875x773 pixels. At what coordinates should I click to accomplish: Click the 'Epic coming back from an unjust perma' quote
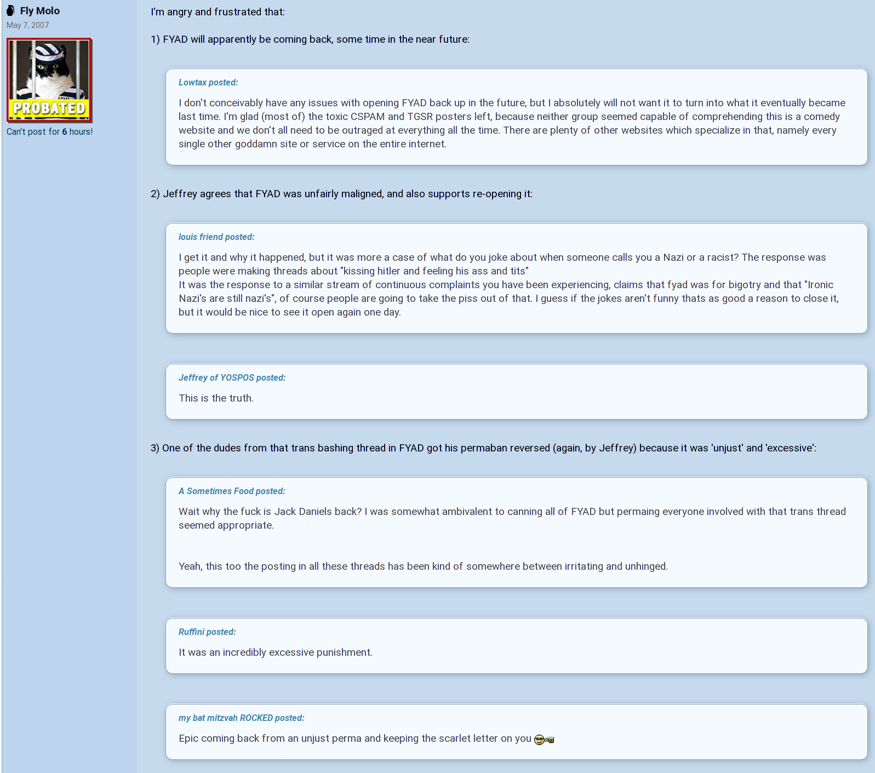pos(355,738)
